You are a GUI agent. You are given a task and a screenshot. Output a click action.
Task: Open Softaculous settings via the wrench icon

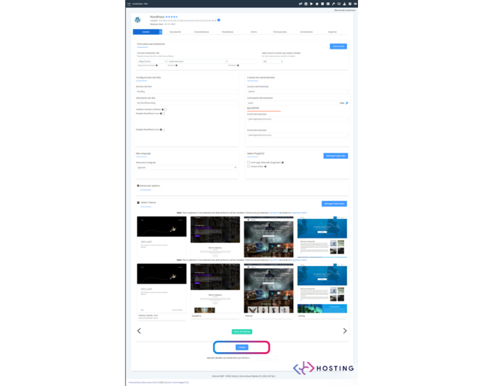(334, 4)
